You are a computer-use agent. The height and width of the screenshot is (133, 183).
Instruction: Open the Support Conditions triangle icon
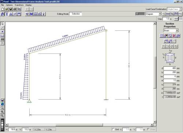click(11, 14)
